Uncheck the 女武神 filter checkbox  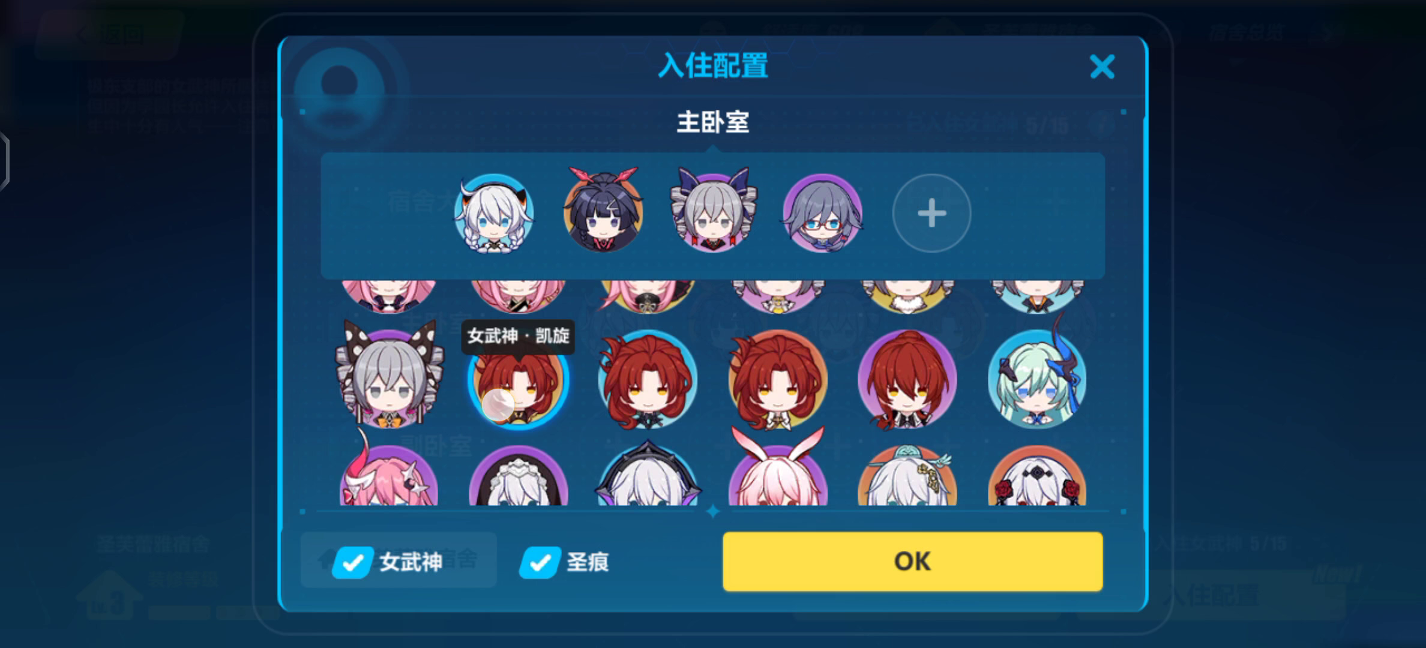(353, 562)
